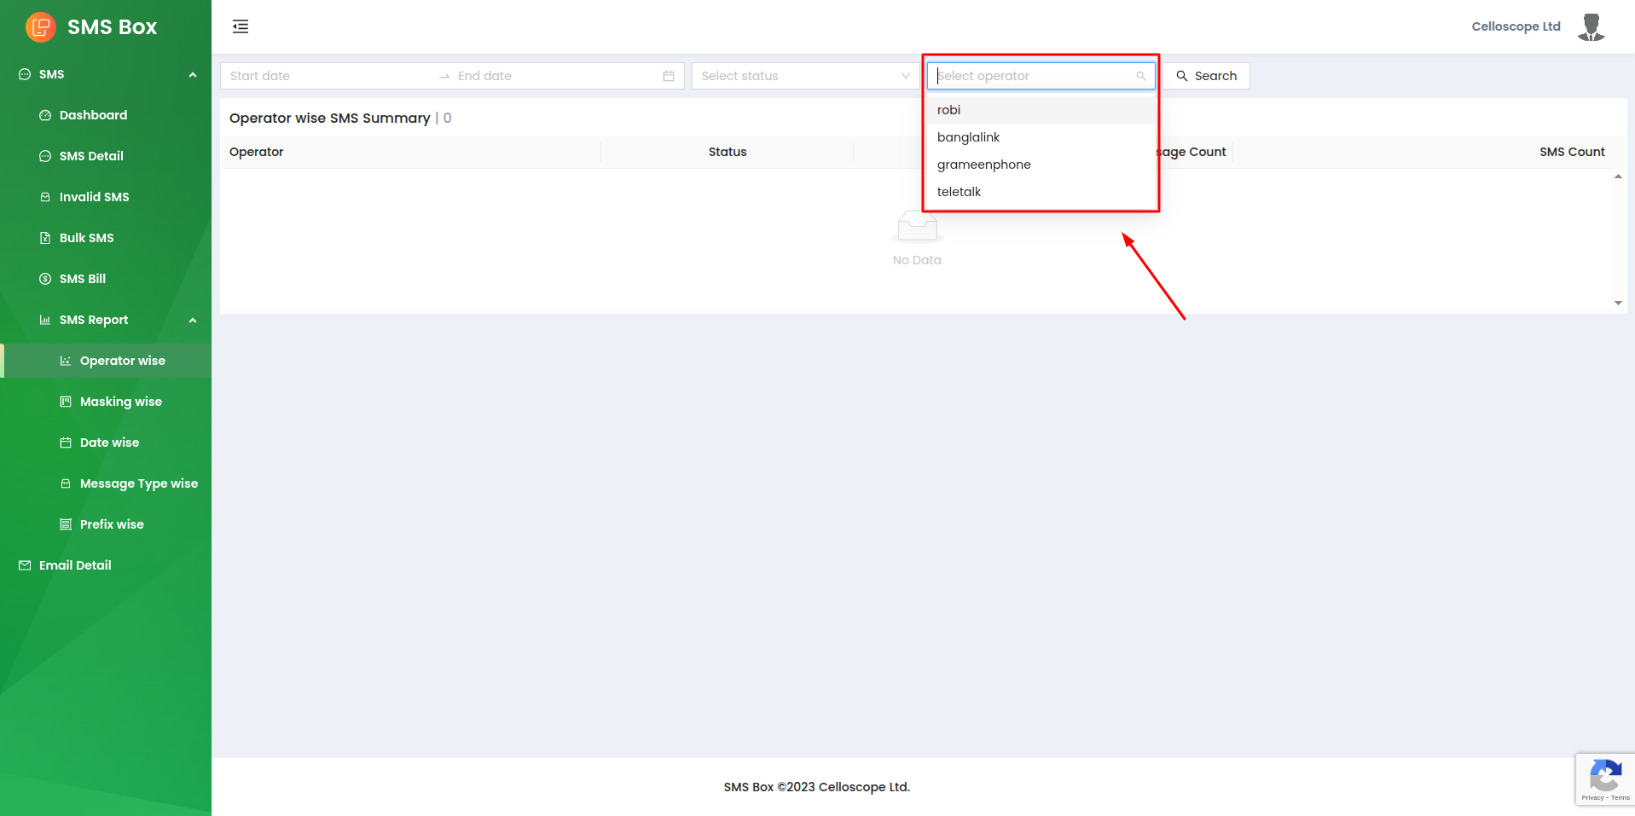Screen dimensions: 1635x816
Task: Expand the Select status dropdown
Action: tap(805, 76)
